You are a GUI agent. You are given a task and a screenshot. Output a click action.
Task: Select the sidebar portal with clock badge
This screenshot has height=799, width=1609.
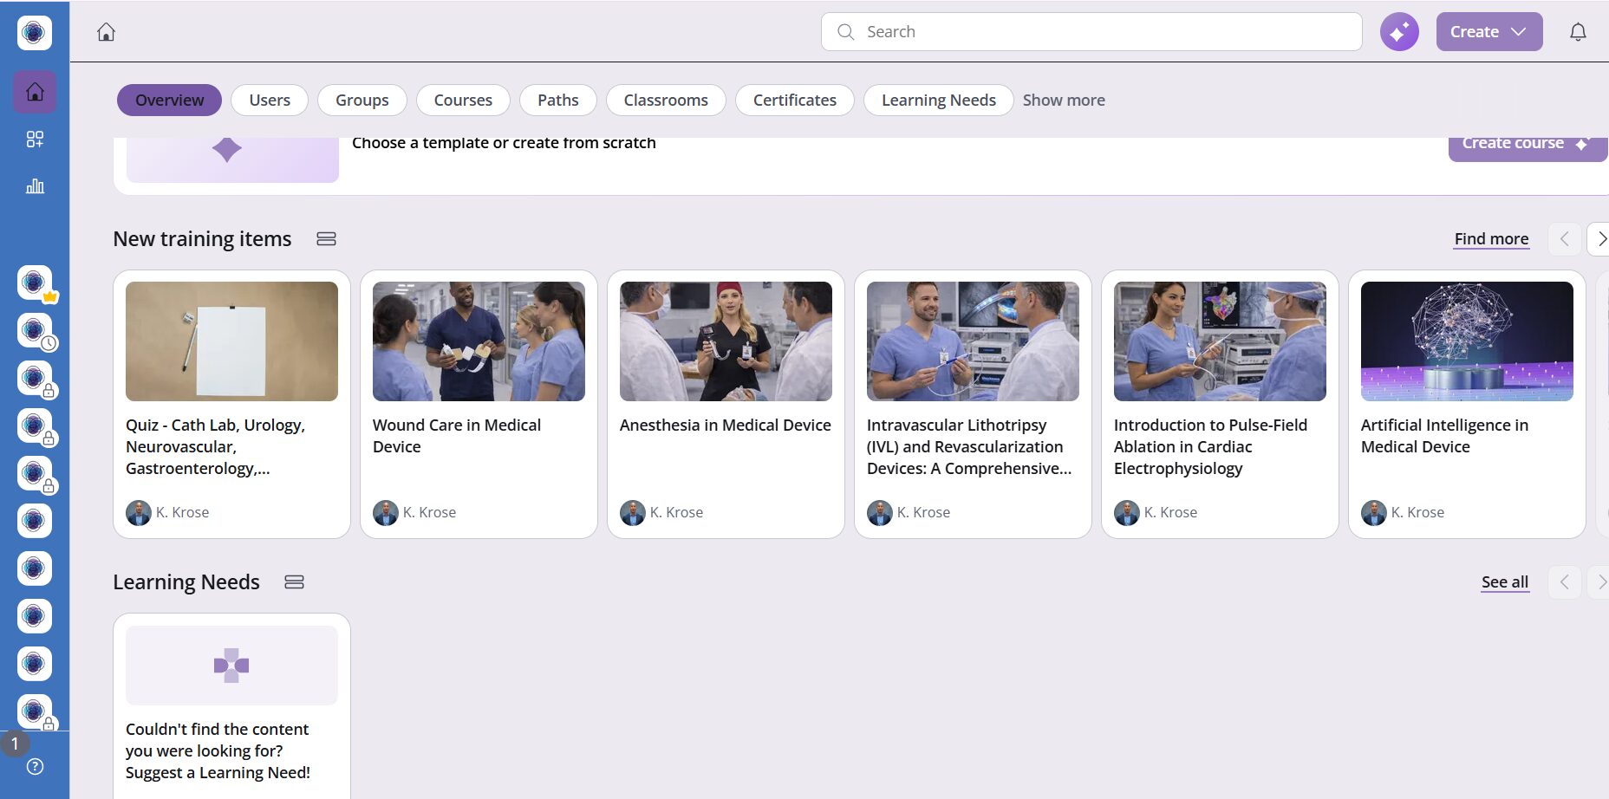pyautogui.click(x=35, y=330)
